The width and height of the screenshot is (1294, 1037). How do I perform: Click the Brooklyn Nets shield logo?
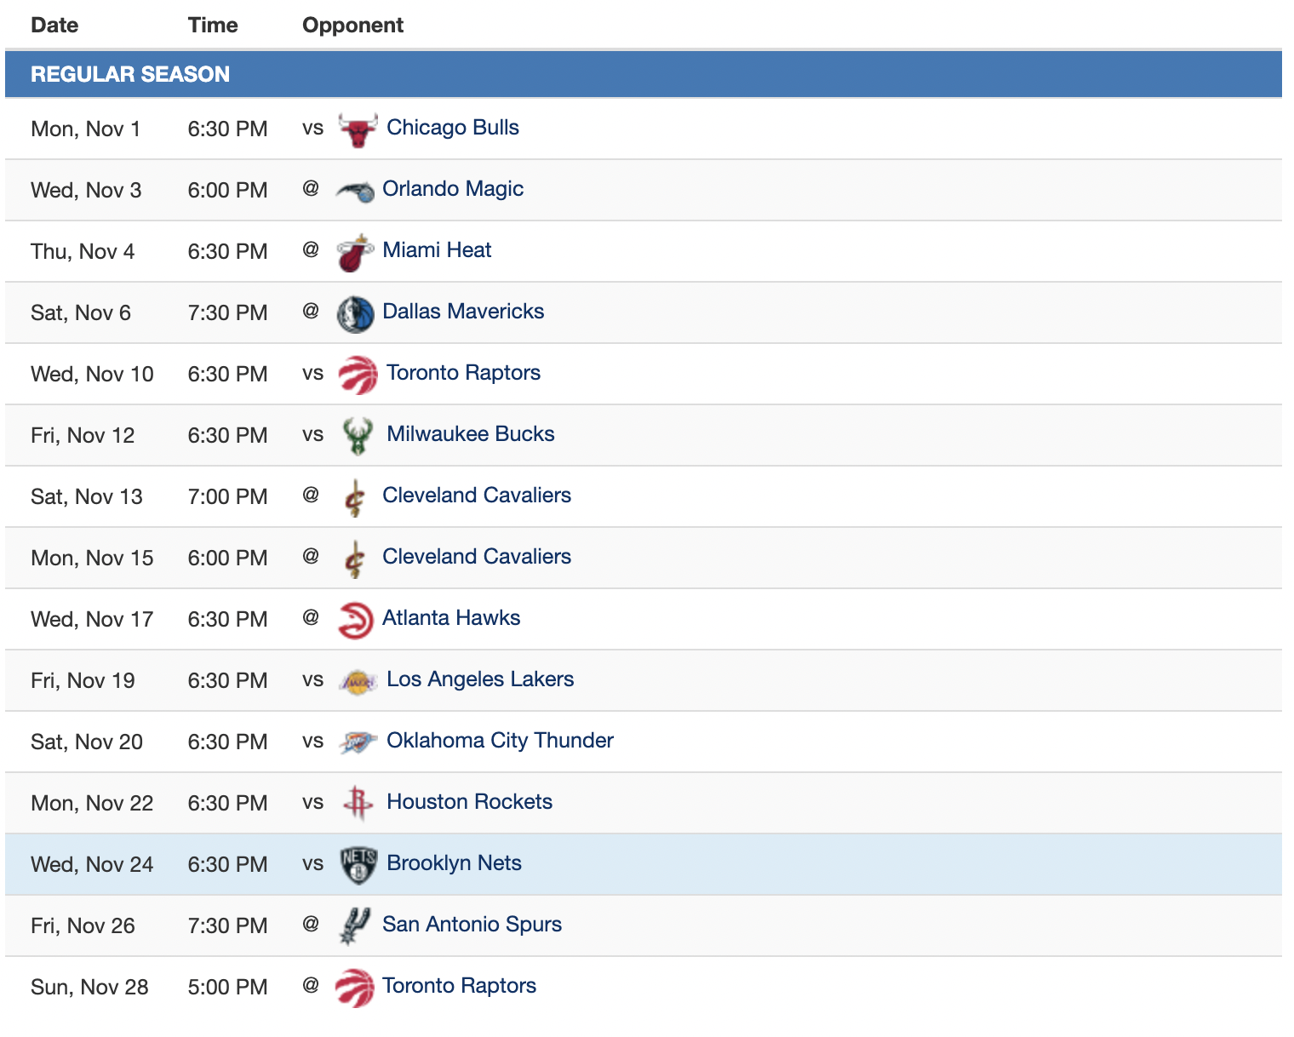tap(358, 865)
